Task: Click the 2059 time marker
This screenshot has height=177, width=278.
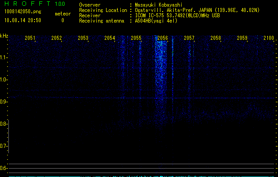Action: click(242, 38)
